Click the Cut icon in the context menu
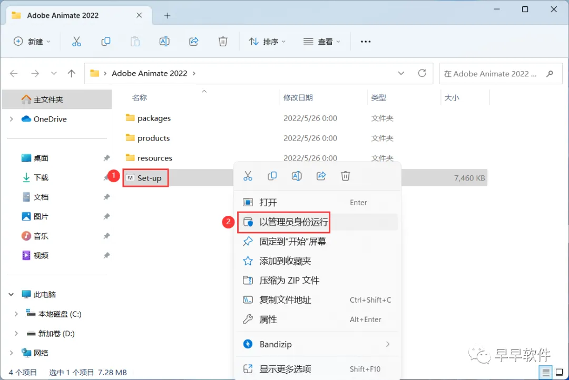Screen dimensions: 569x380 [248, 176]
